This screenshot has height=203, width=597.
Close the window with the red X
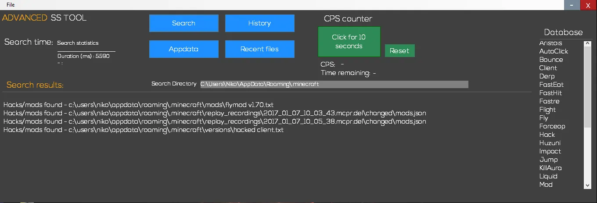pos(588,5)
